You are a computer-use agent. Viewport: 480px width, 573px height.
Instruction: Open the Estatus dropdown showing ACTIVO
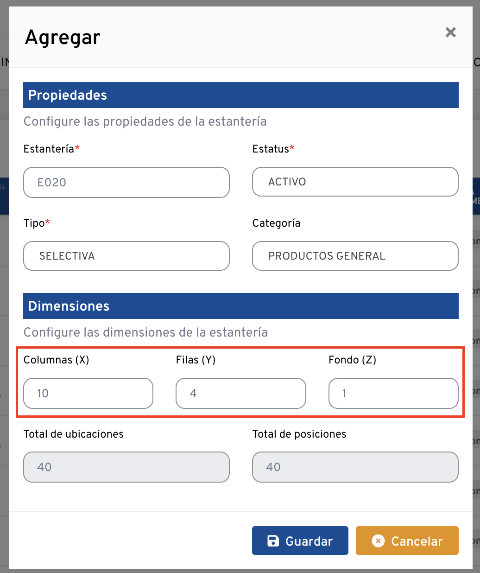click(x=355, y=182)
